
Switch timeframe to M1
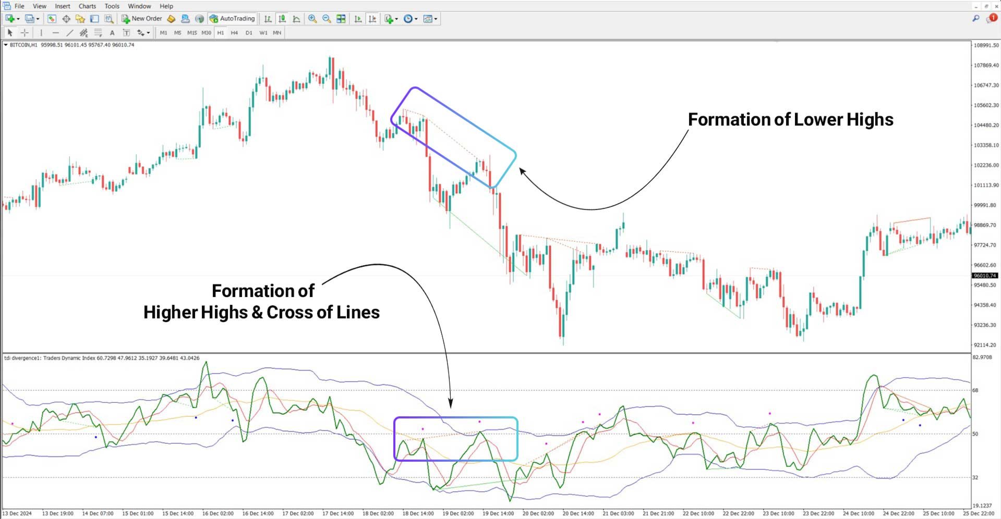(163, 33)
